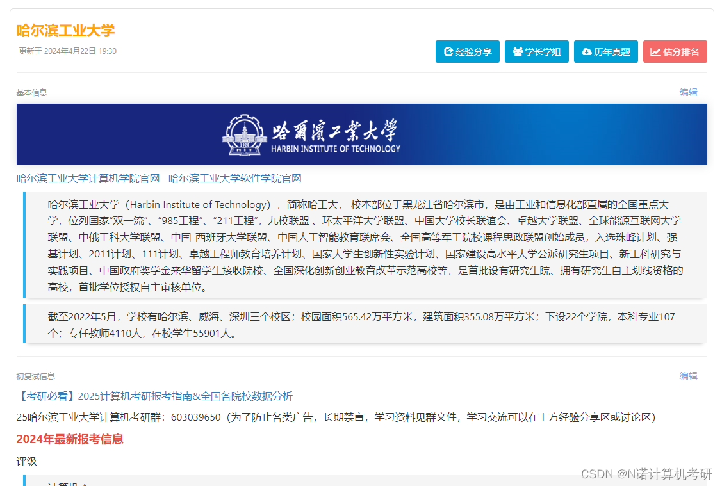Click the Harbin Institute of Technology banner
This screenshot has width=722, height=486.
[362, 134]
